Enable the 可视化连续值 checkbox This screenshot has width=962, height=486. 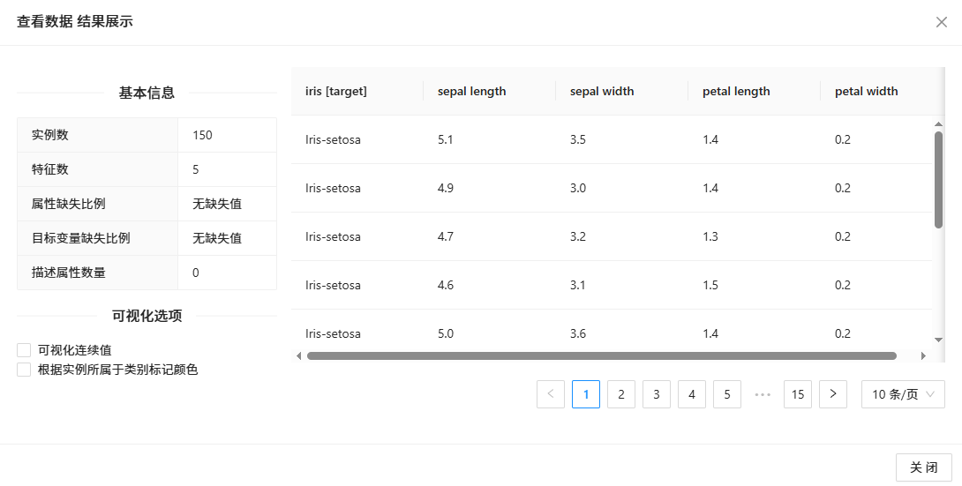(24, 350)
